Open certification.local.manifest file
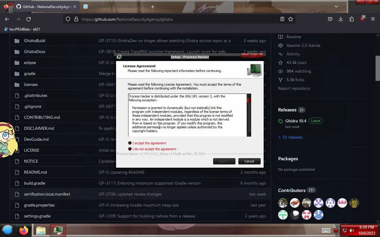The width and height of the screenshot is (380, 237). coord(47,194)
